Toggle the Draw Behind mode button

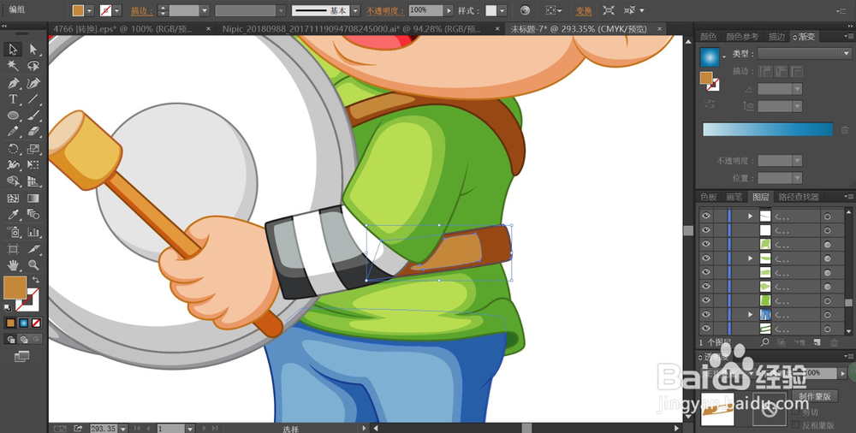pyautogui.click(x=23, y=340)
